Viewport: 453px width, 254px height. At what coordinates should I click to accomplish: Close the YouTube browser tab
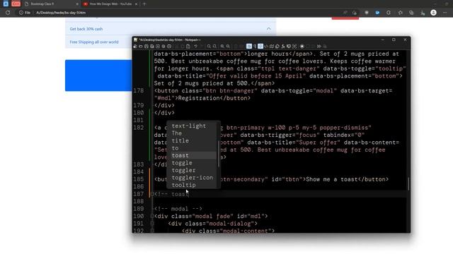pyautogui.click(x=136, y=4)
